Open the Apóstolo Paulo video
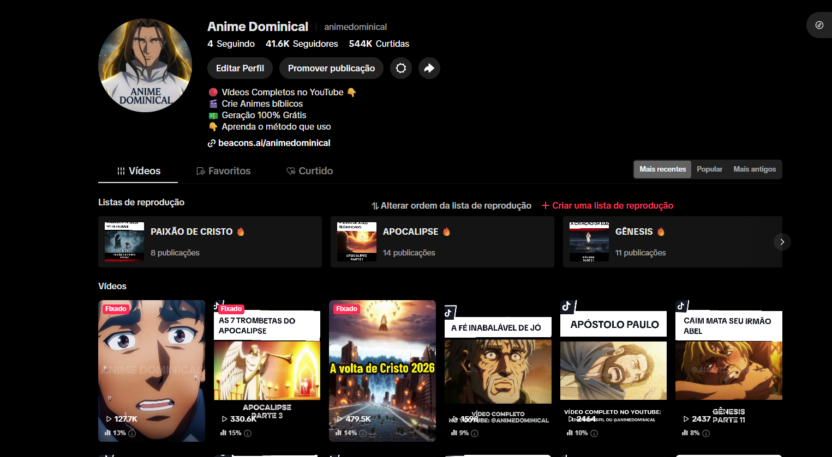Viewport: 832px width, 457px height. click(x=613, y=371)
